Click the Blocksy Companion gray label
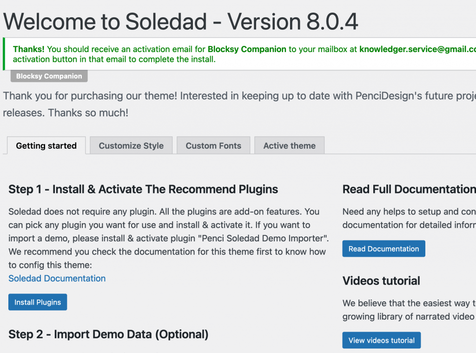The image size is (476, 353). [x=49, y=76]
